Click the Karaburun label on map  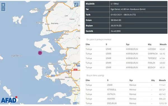52,64
